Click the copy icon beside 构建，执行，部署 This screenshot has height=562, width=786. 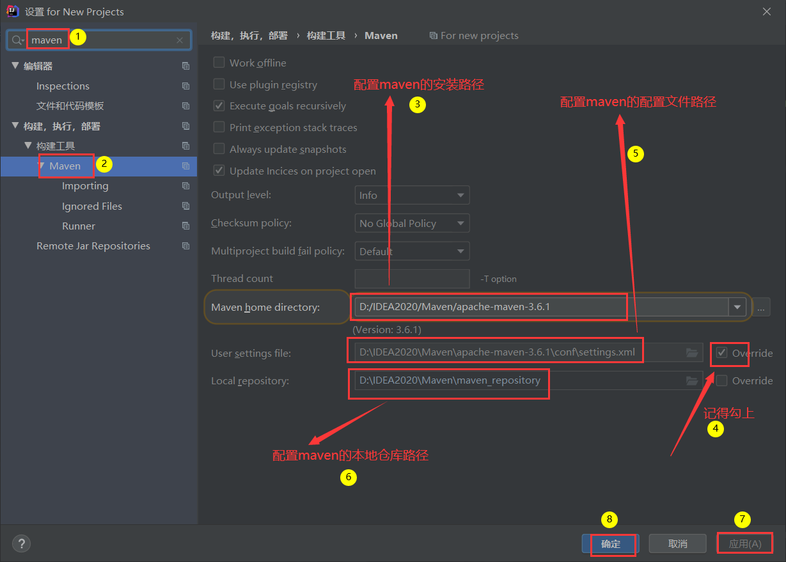[x=185, y=126]
